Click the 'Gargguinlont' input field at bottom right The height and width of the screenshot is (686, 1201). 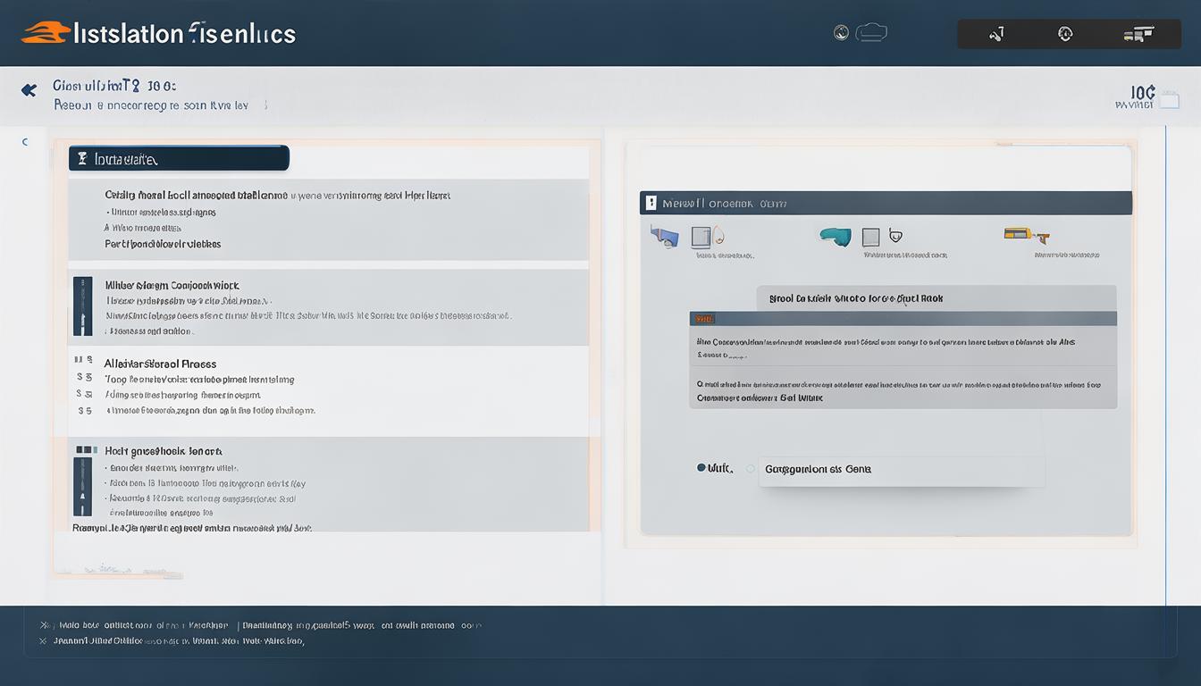(x=901, y=469)
